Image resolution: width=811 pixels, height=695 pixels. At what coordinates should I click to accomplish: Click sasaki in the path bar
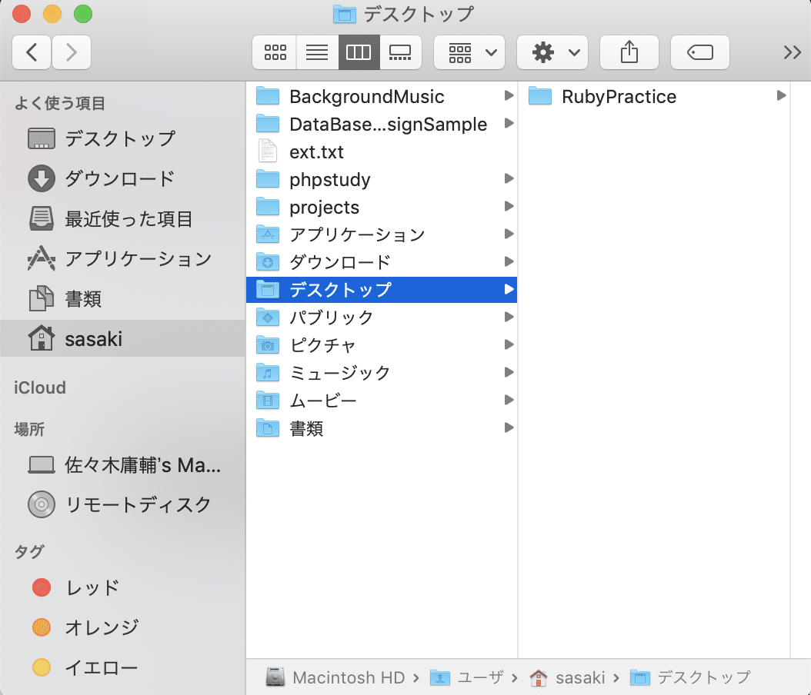(x=567, y=677)
